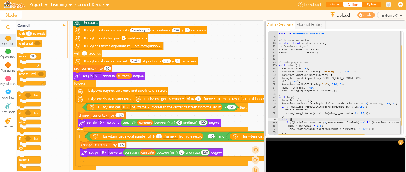406x172 pixels.
Task: Open the user avatar icon
Action: tap(389, 4)
